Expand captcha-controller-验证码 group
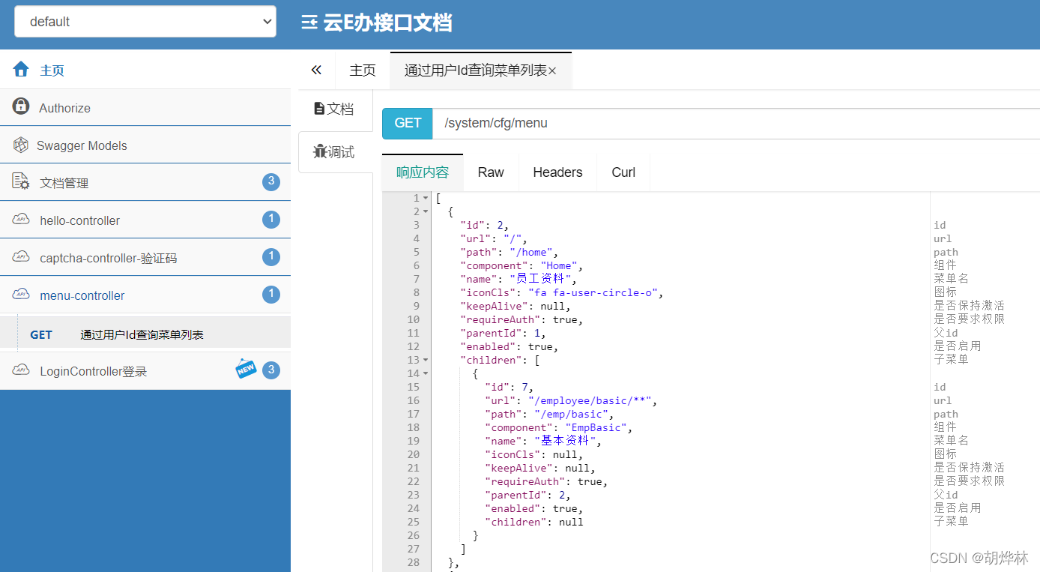This screenshot has height=572, width=1040. [145, 257]
